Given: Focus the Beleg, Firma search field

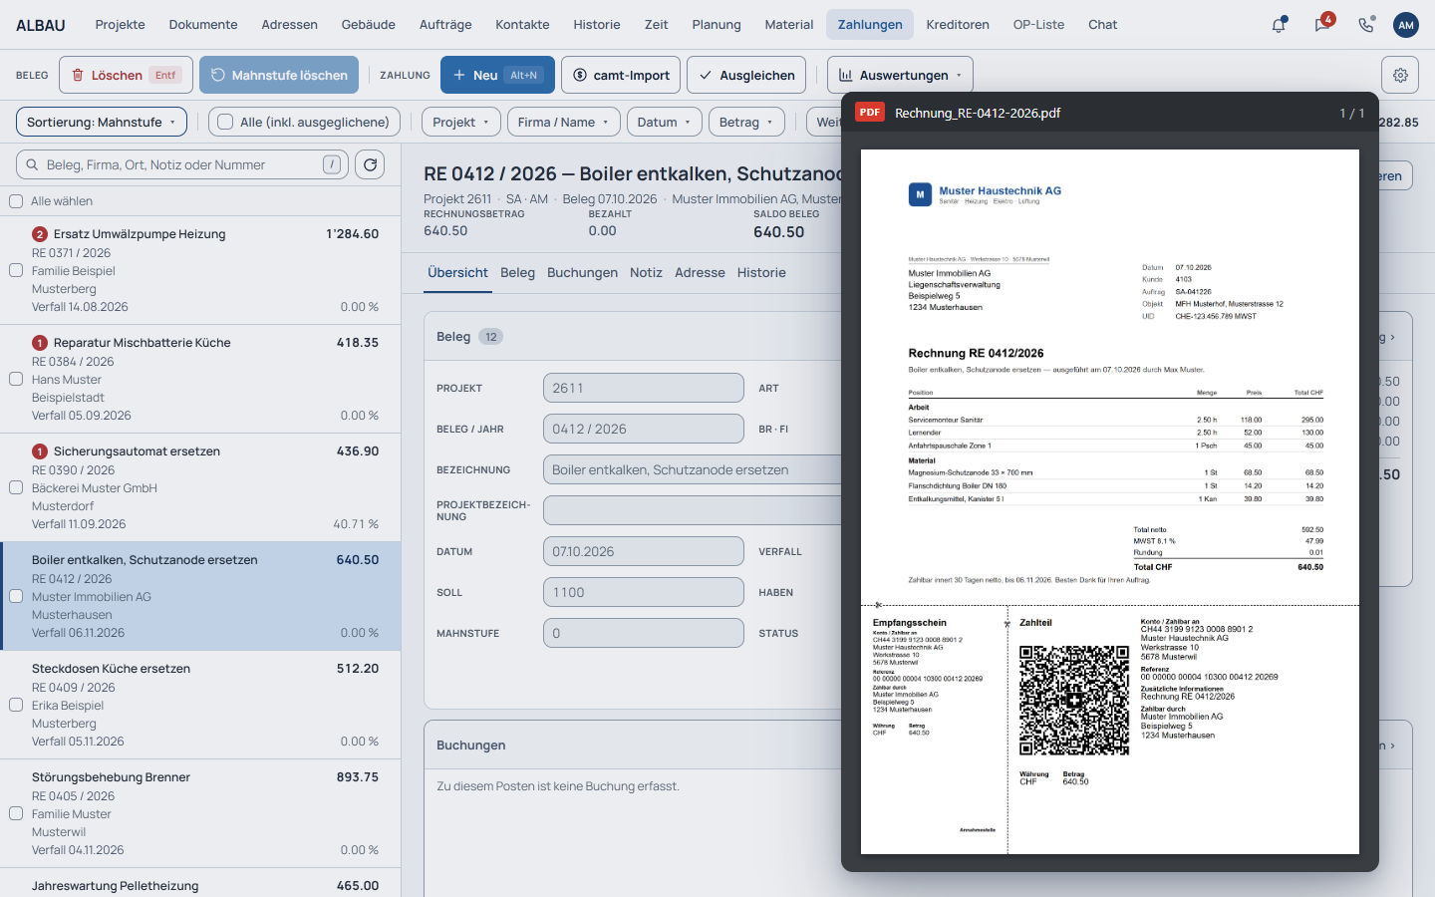Looking at the screenshot, I should [182, 164].
